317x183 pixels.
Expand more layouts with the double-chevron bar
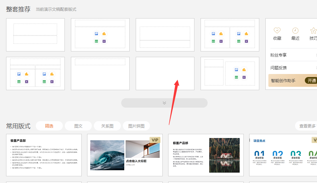164,103
